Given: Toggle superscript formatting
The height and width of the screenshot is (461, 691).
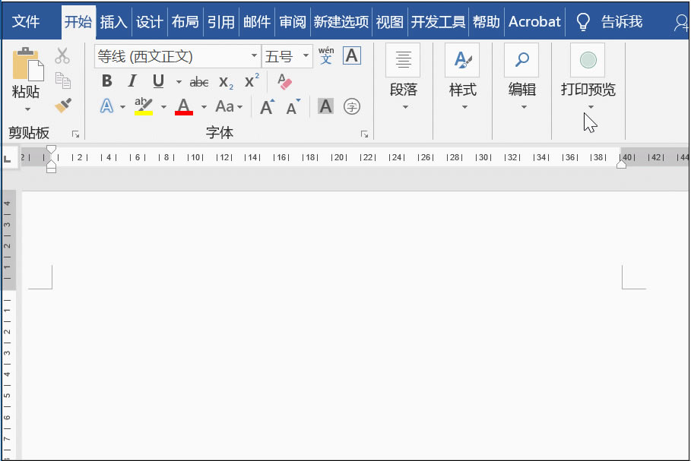Looking at the screenshot, I should [252, 81].
